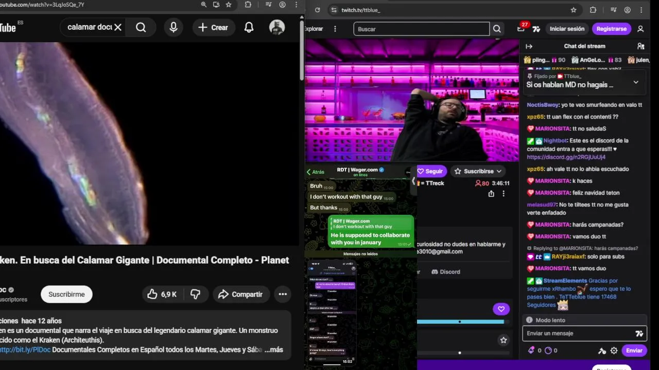Open chat identity badge icon beside settings
The width and height of the screenshot is (659, 370).
[x=602, y=350]
